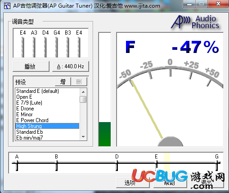Viewport: 229px width, 193px height.
Task: Click the preset list scroll-up arrow
Action: tap(83, 92)
